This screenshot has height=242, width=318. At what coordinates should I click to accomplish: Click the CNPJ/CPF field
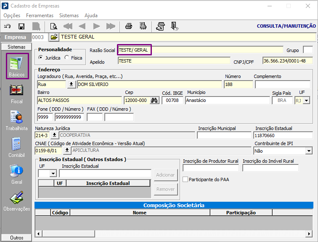288,61
